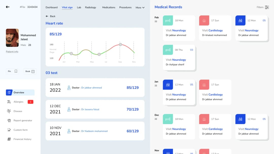Click doctor icon in 12 DEC 2021 row
Image resolution: width=274 pixels, height=154 pixels.
coord(69,109)
